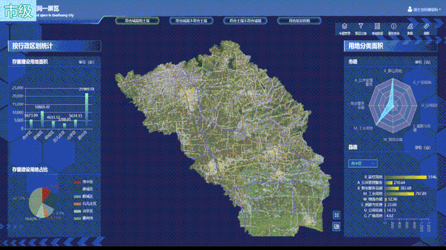
Task: Open the user account icon at top right
Action: (410, 9)
